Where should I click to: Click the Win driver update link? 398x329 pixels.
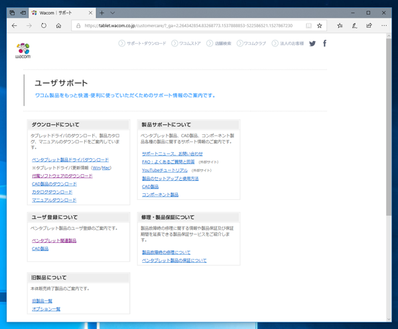(x=96, y=168)
